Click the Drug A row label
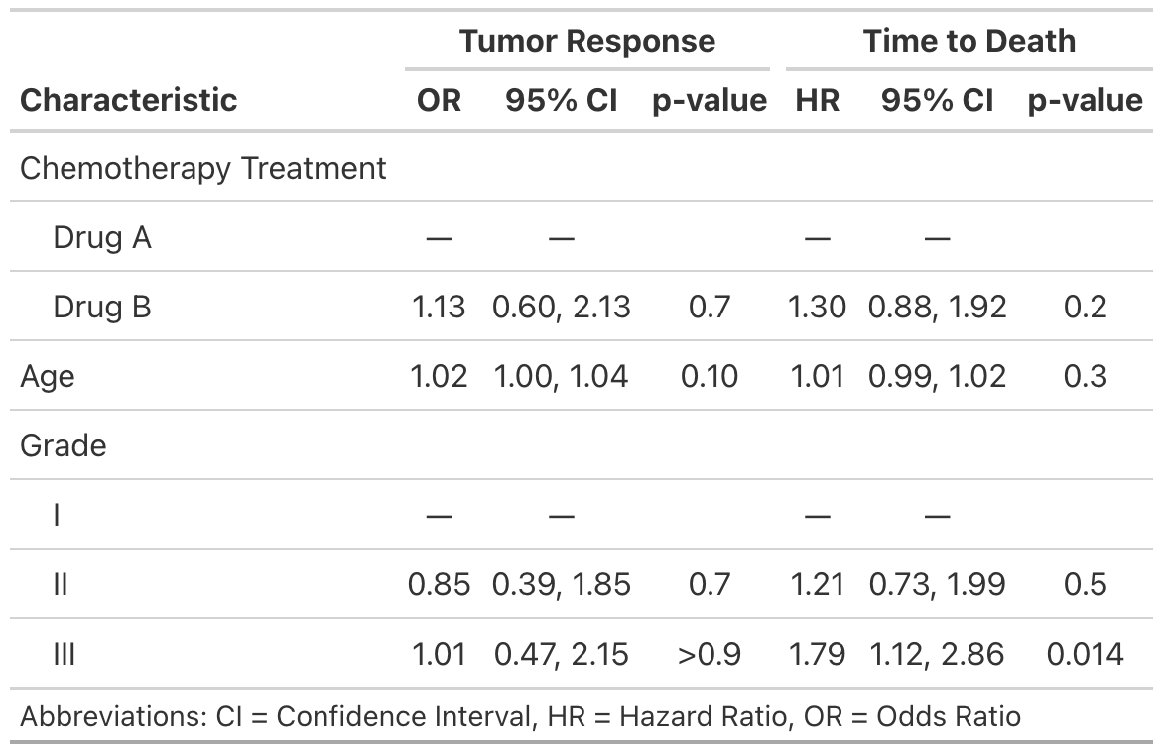The height and width of the screenshot is (752, 1163). tap(102, 237)
